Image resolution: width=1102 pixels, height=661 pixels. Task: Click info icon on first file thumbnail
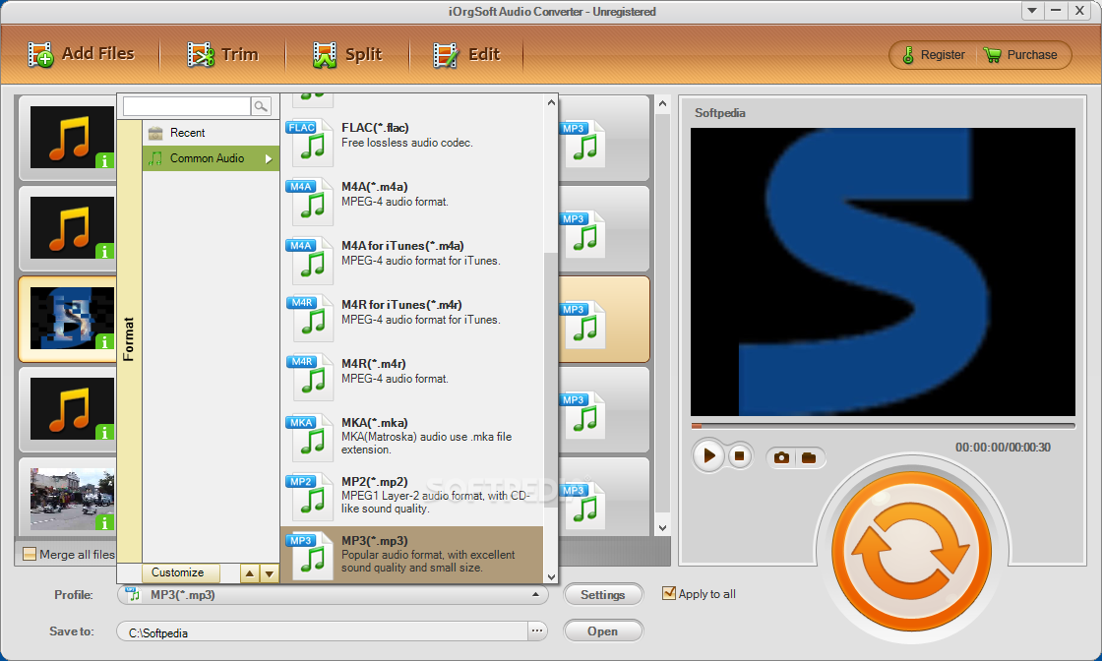(104, 161)
